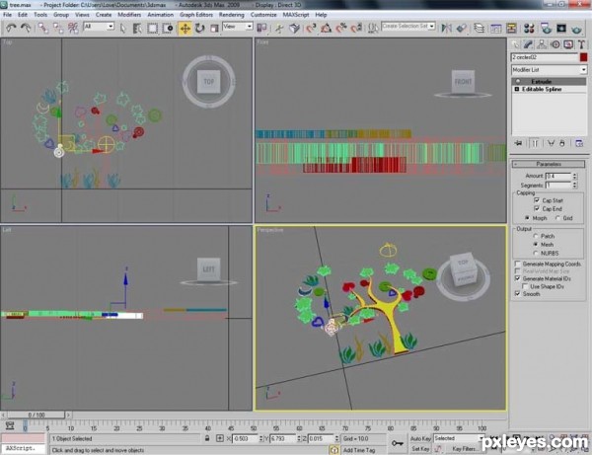The image size is (592, 455).
Task: Click the red object color swatch
Action: [583, 57]
